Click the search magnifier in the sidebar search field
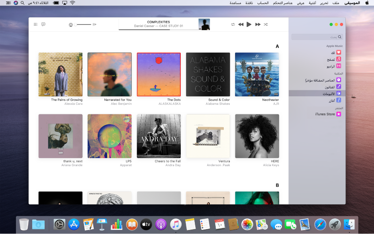 (339, 37)
